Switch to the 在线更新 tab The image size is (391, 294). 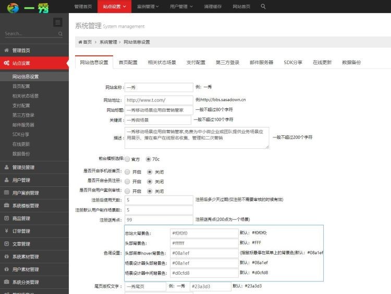pos(322,62)
